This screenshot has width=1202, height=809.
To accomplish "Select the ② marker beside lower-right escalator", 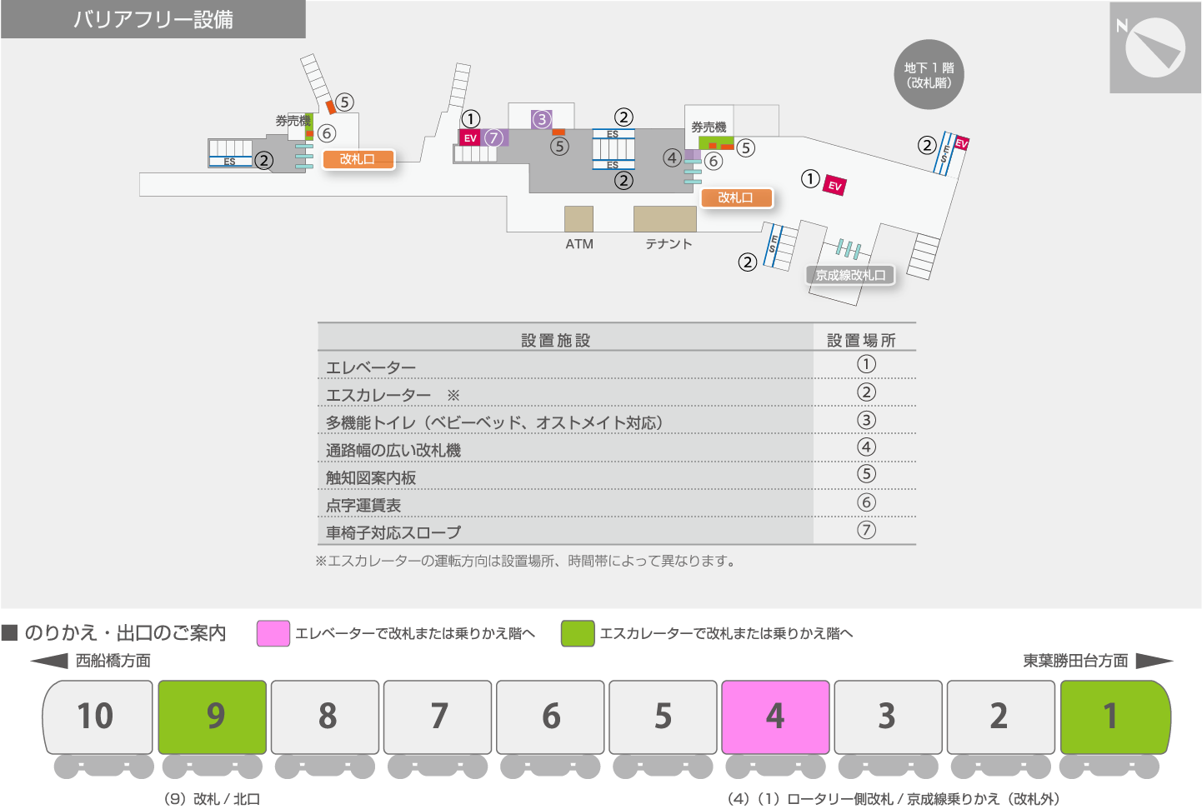I will pos(747,262).
